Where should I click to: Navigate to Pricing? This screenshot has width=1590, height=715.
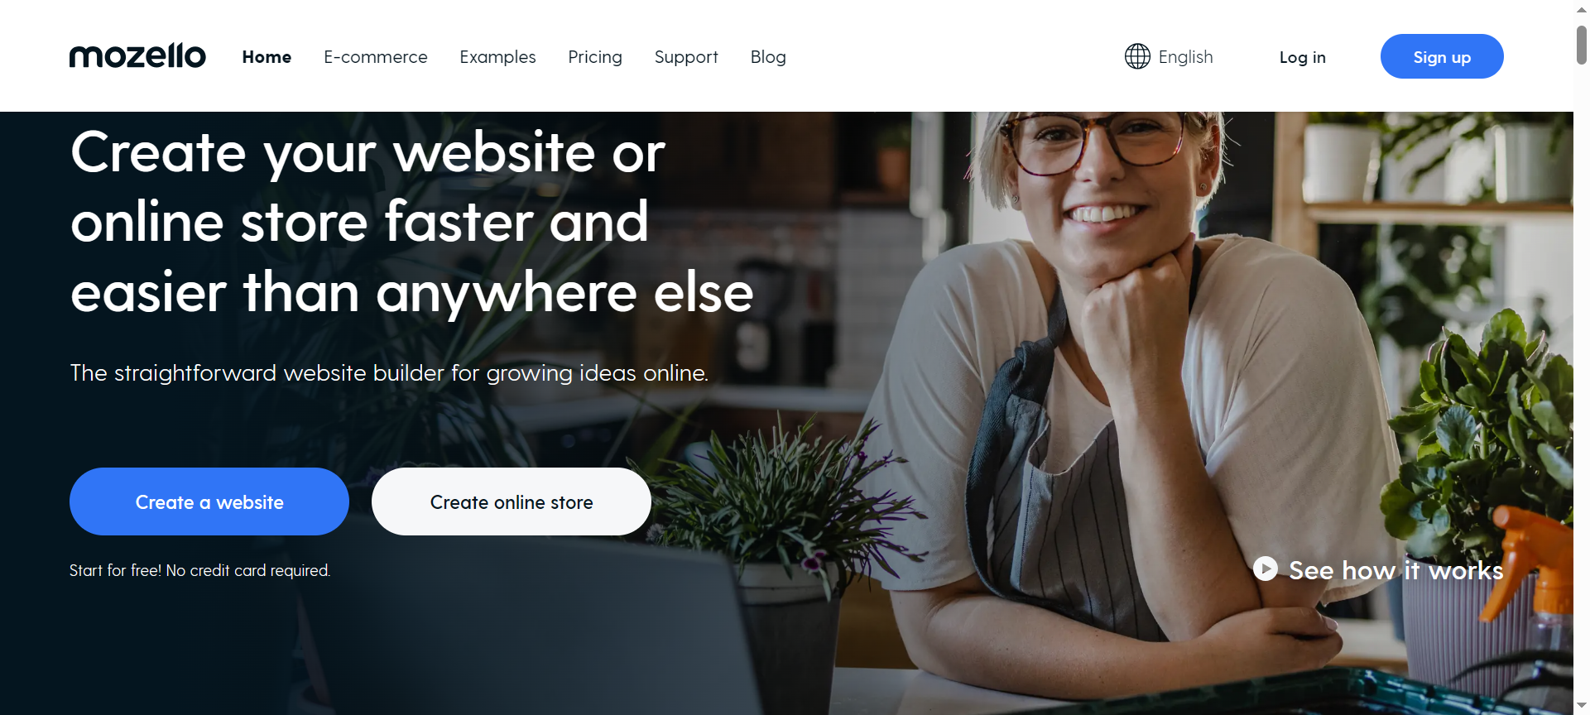click(x=595, y=57)
